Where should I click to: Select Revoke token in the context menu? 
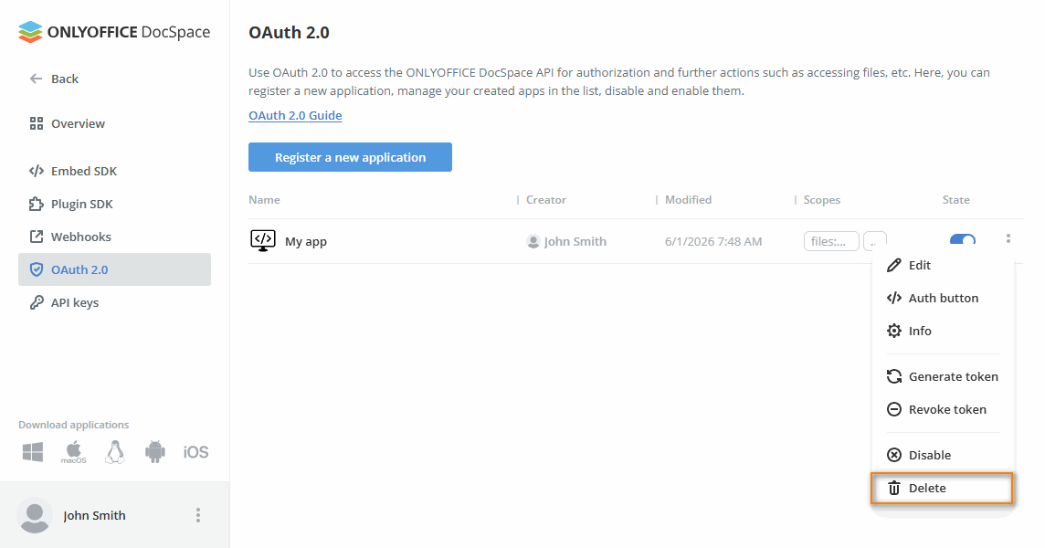(943, 409)
